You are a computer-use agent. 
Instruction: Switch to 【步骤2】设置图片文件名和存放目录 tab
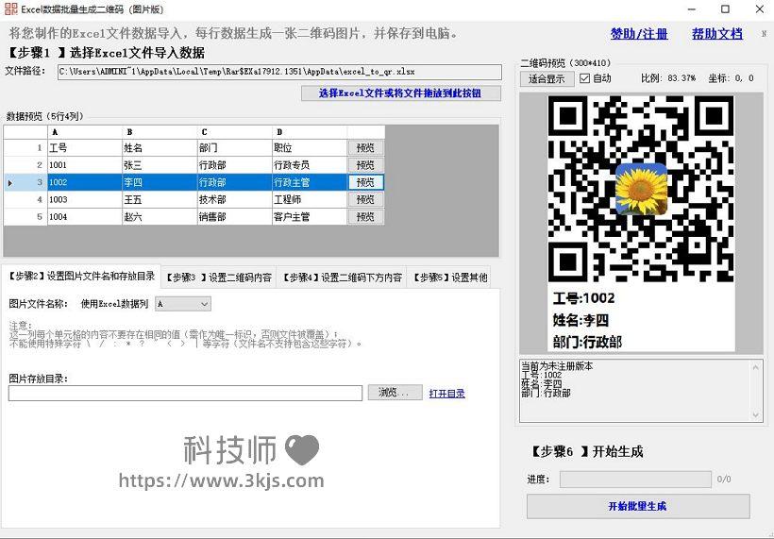click(x=81, y=277)
